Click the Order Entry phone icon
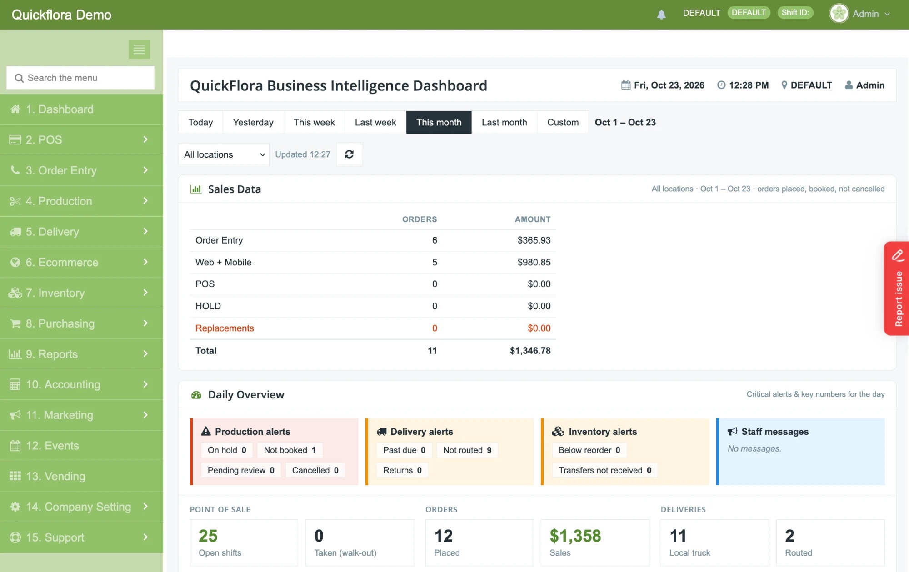 (15, 170)
